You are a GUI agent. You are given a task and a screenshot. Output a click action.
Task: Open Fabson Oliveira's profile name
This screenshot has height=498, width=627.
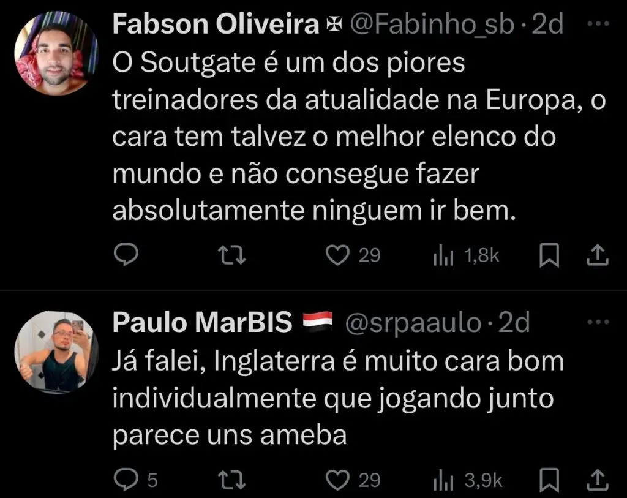tap(216, 25)
